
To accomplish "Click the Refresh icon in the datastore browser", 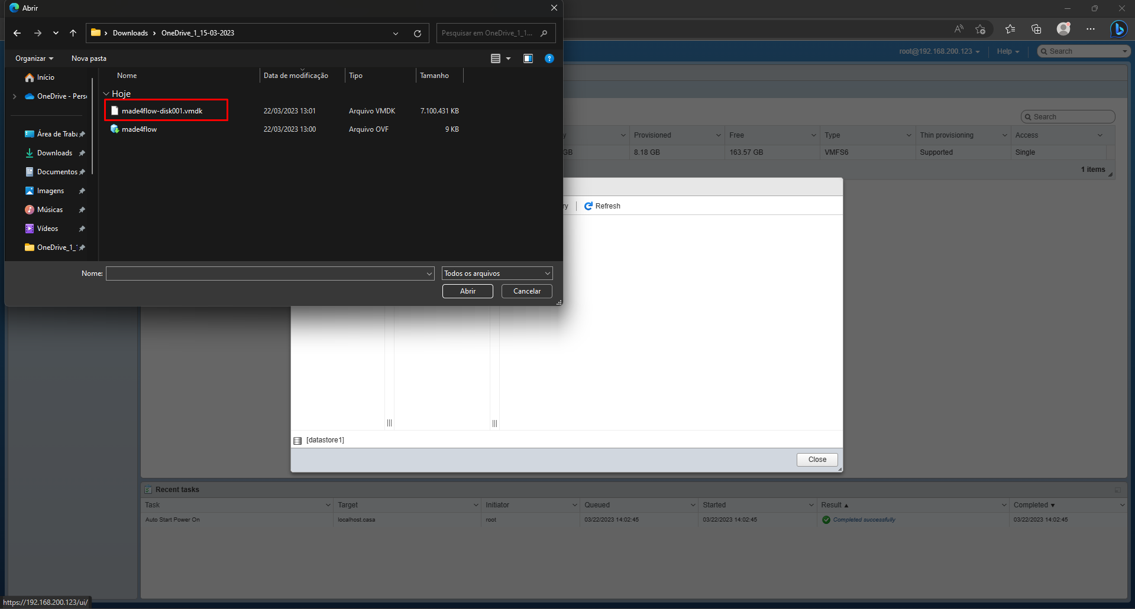I will coord(588,206).
